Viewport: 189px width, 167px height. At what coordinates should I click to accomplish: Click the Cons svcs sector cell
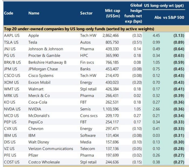89,116
